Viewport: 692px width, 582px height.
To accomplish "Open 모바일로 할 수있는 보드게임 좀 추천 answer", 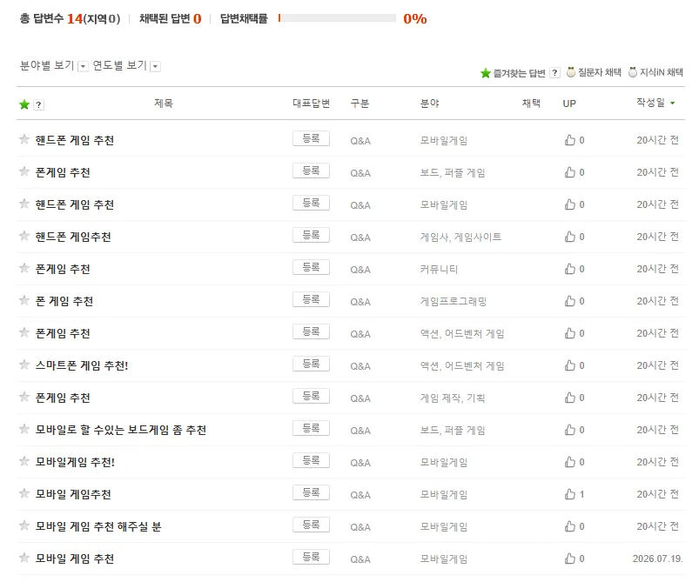I will click(x=121, y=430).
